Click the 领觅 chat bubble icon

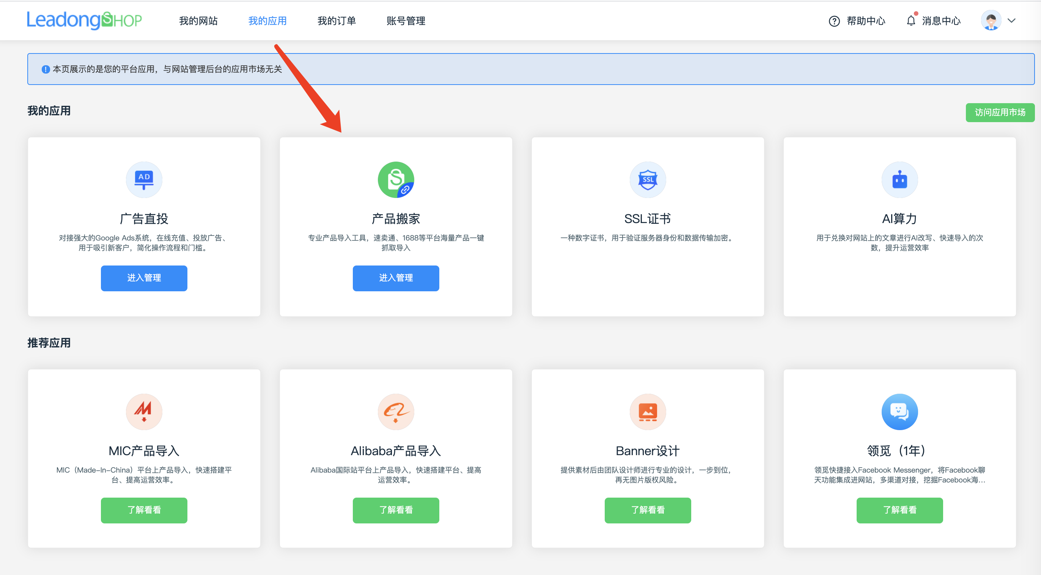(899, 412)
